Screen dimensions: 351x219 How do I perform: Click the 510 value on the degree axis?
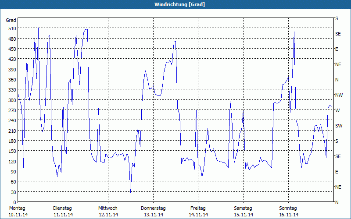pos(12,28)
